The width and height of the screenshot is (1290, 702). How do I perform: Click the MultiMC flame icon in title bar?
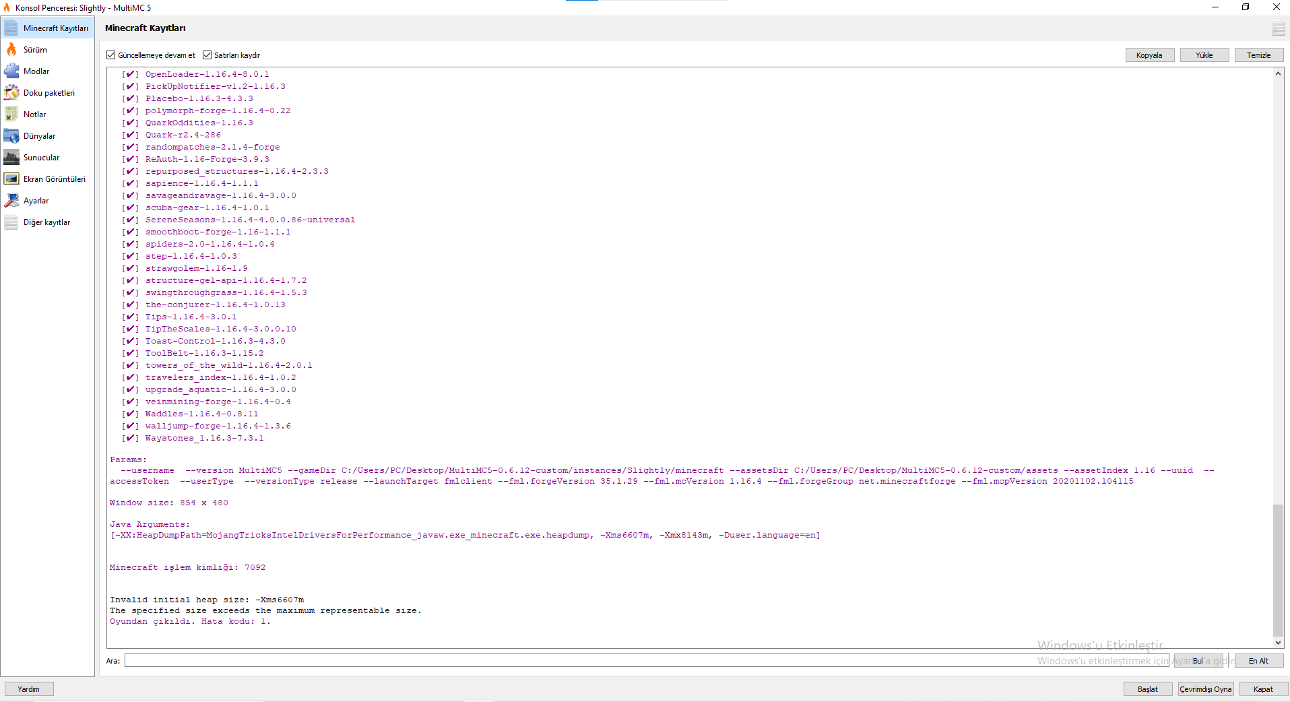[7, 7]
